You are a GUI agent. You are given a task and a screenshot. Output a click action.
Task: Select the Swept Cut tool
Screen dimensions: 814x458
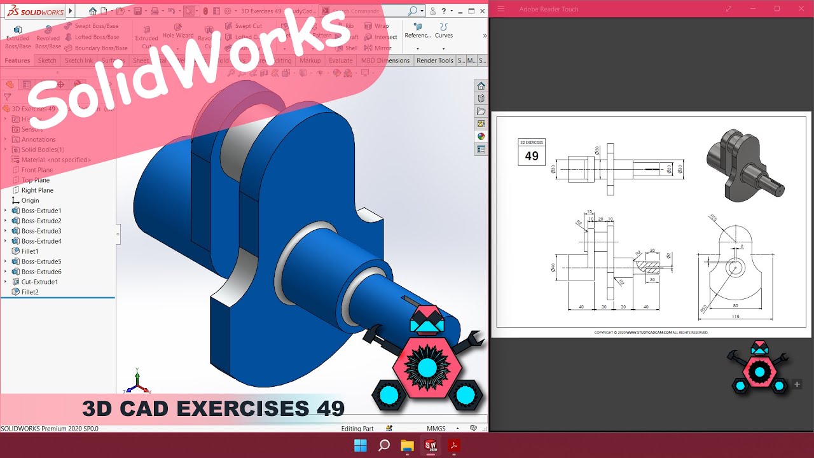click(x=243, y=26)
